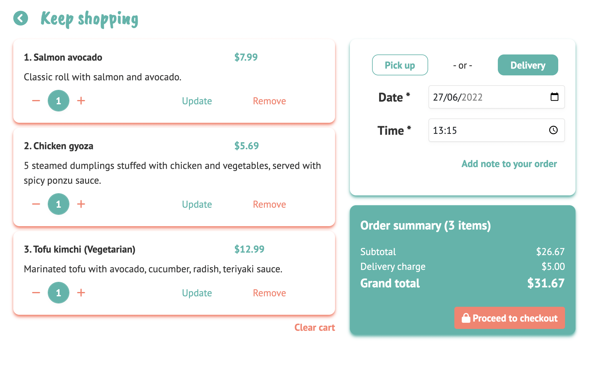Select the Pick up option
The width and height of the screenshot is (598, 368).
pyautogui.click(x=400, y=65)
